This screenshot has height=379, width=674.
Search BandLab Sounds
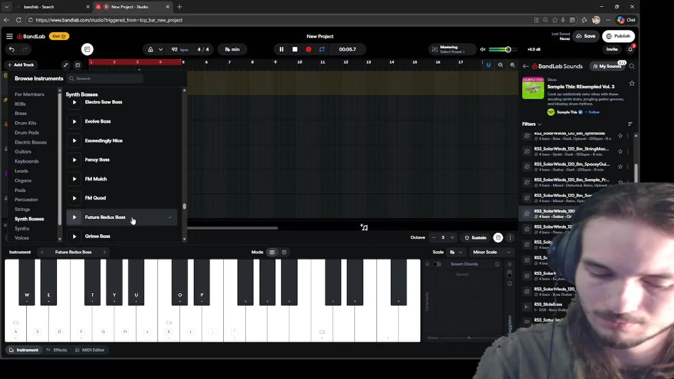pos(632,66)
